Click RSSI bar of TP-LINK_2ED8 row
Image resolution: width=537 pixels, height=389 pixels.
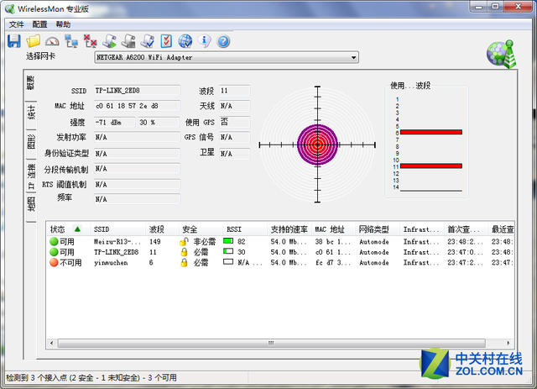pos(228,251)
